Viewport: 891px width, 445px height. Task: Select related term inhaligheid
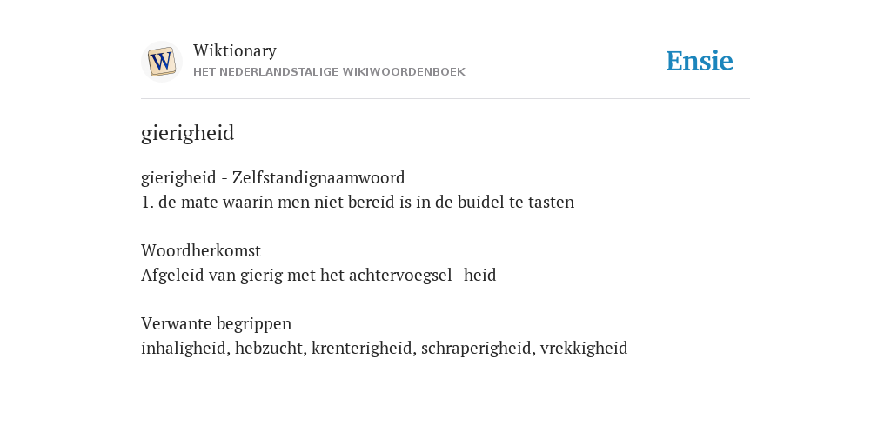click(184, 348)
